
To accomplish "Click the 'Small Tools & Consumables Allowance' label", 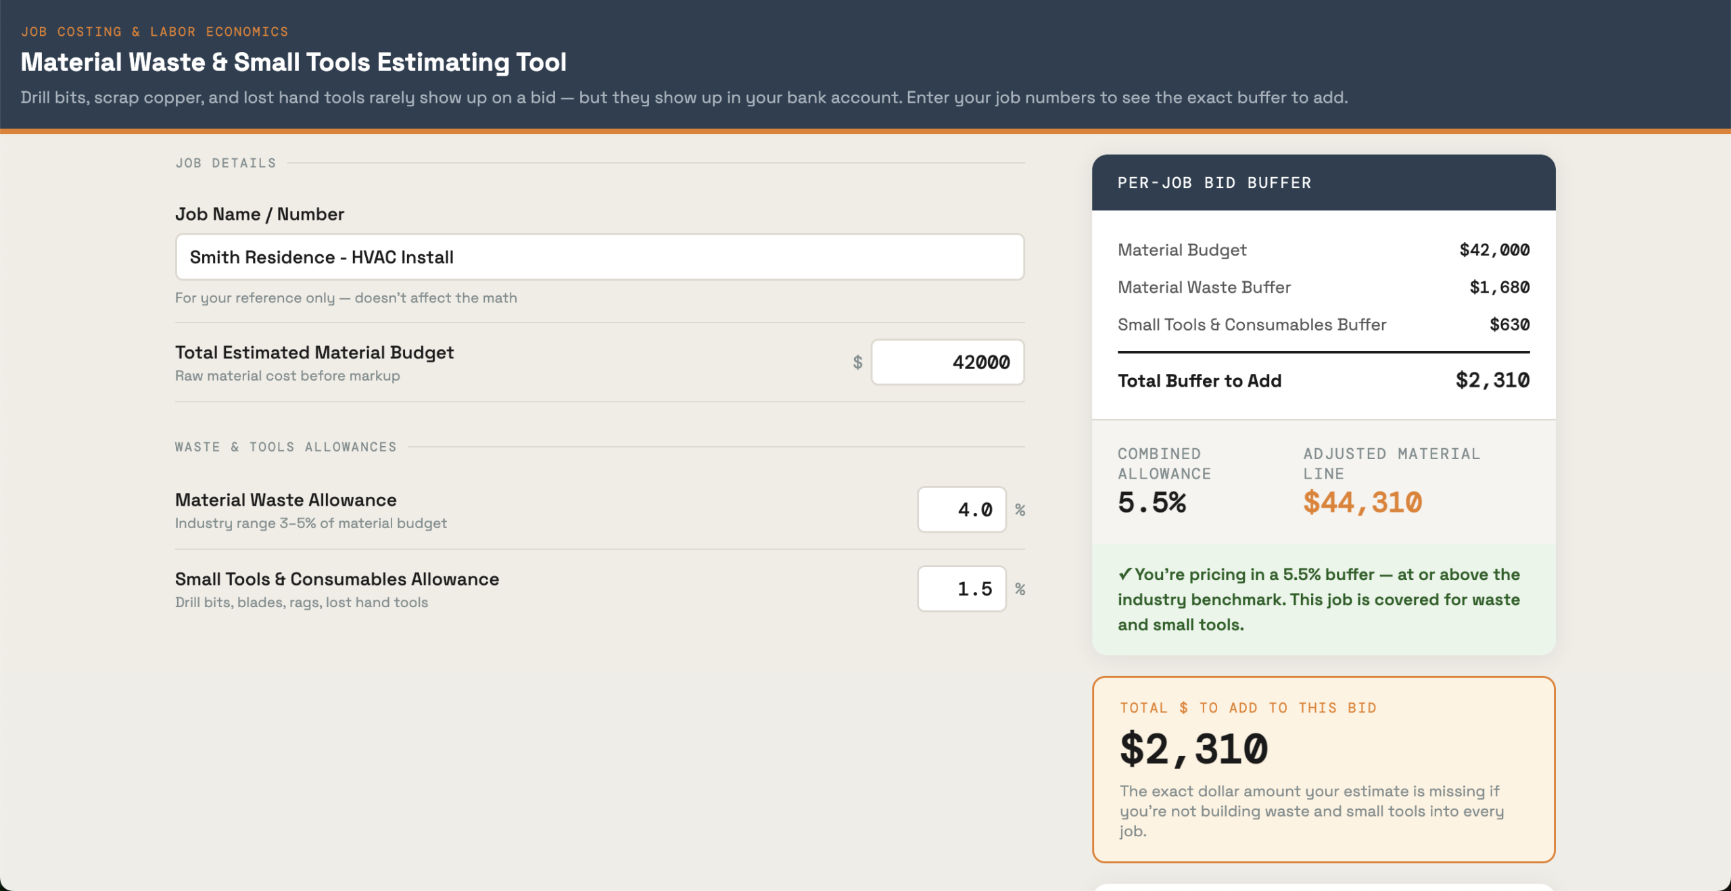I will [337, 579].
